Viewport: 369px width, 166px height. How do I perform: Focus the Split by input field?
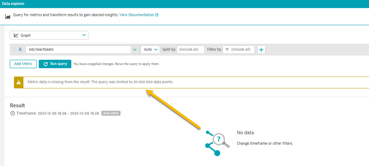[x=190, y=50]
